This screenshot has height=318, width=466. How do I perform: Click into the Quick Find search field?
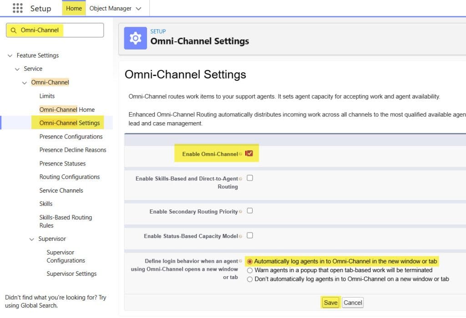[55, 30]
